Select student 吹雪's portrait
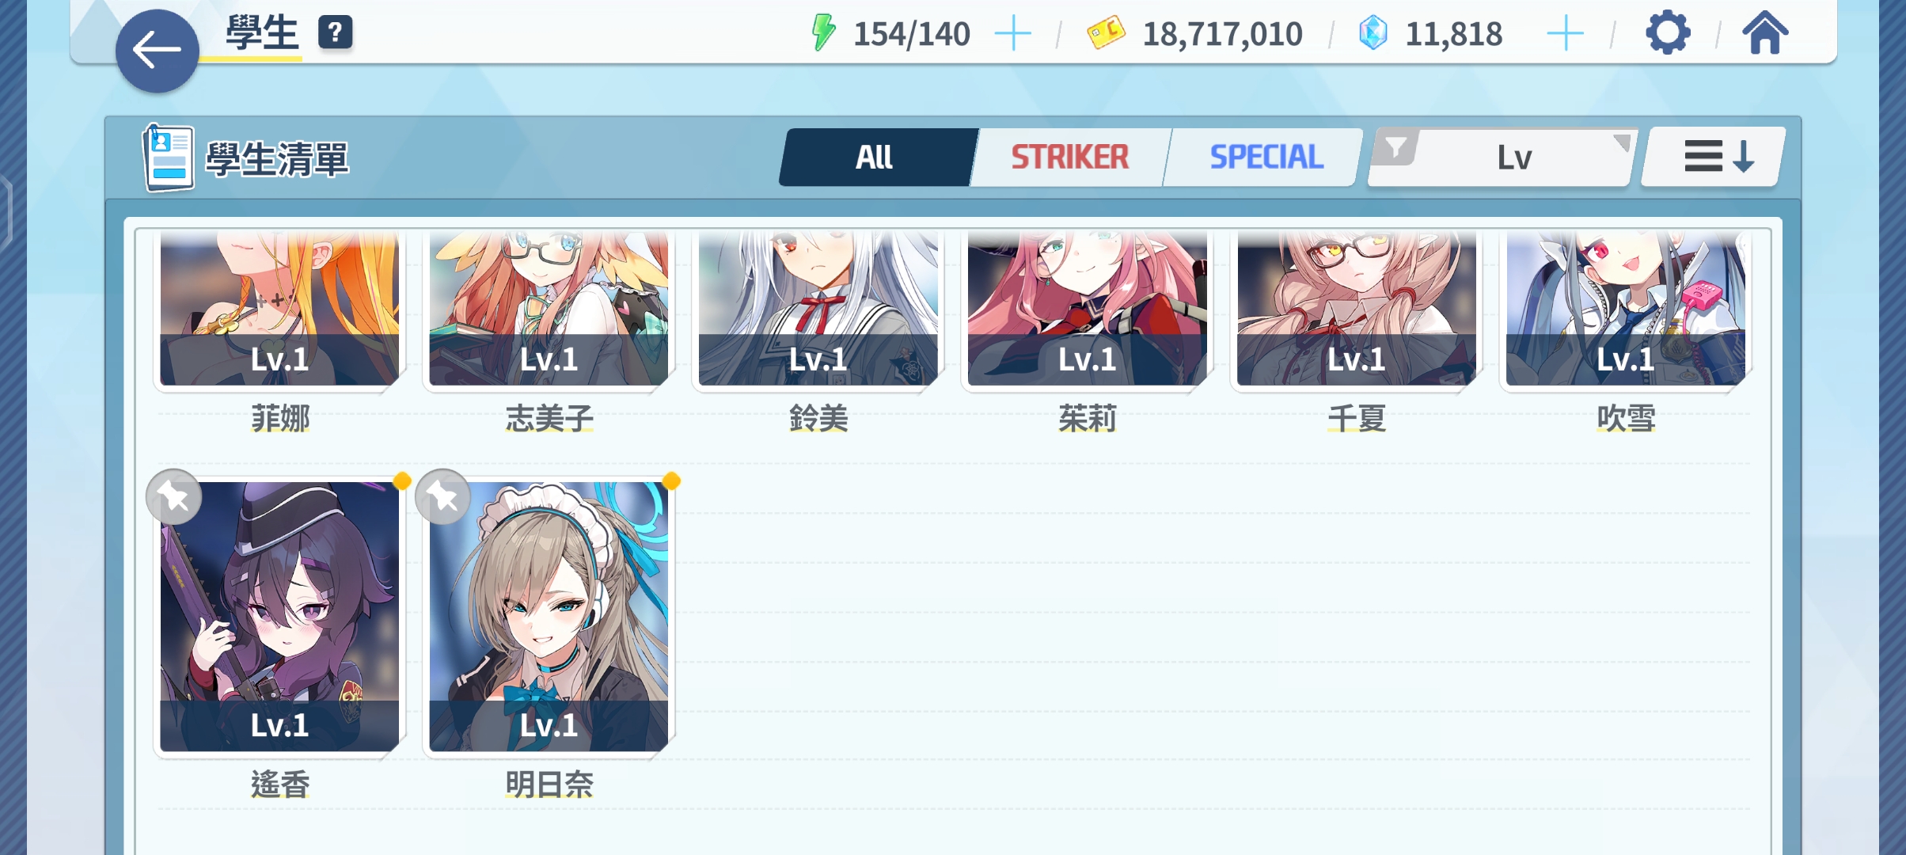This screenshot has height=855, width=1906. click(1626, 309)
